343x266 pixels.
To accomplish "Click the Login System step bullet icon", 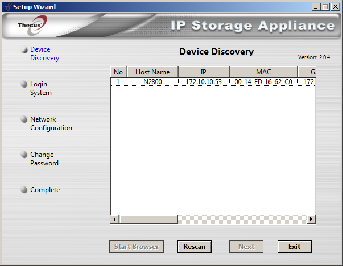I will (24, 84).
